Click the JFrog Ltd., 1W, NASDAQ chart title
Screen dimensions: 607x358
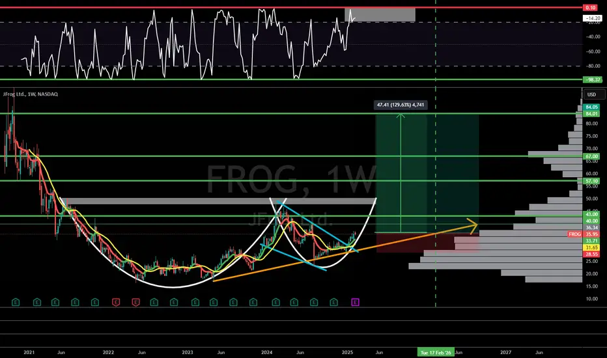click(31, 94)
